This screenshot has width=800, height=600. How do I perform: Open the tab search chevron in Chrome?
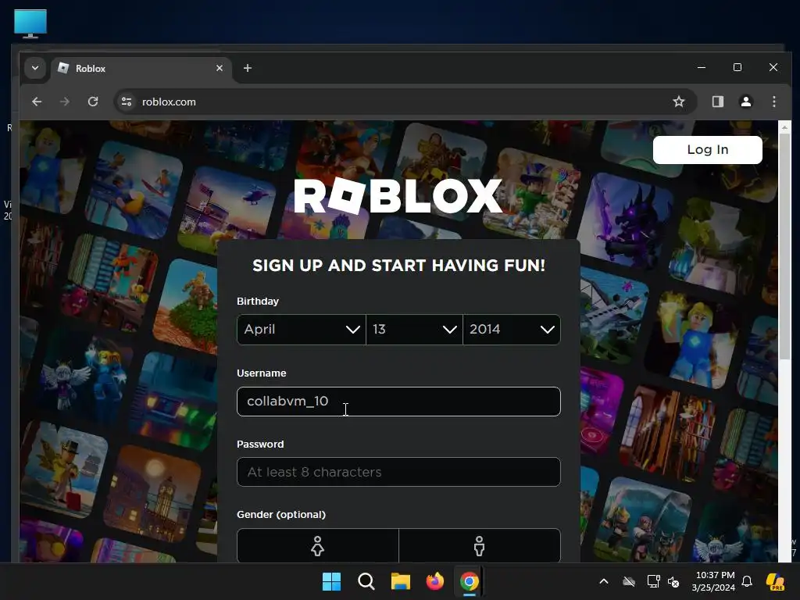pos(34,68)
